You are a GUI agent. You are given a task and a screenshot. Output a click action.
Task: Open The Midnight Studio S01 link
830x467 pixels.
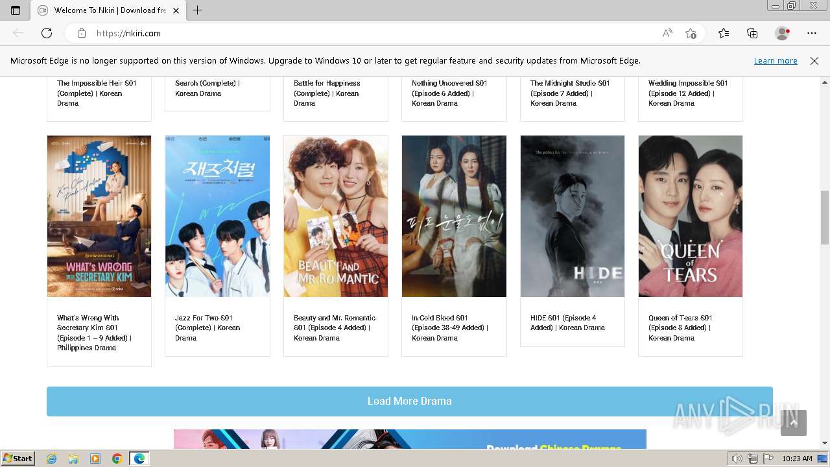click(x=570, y=93)
